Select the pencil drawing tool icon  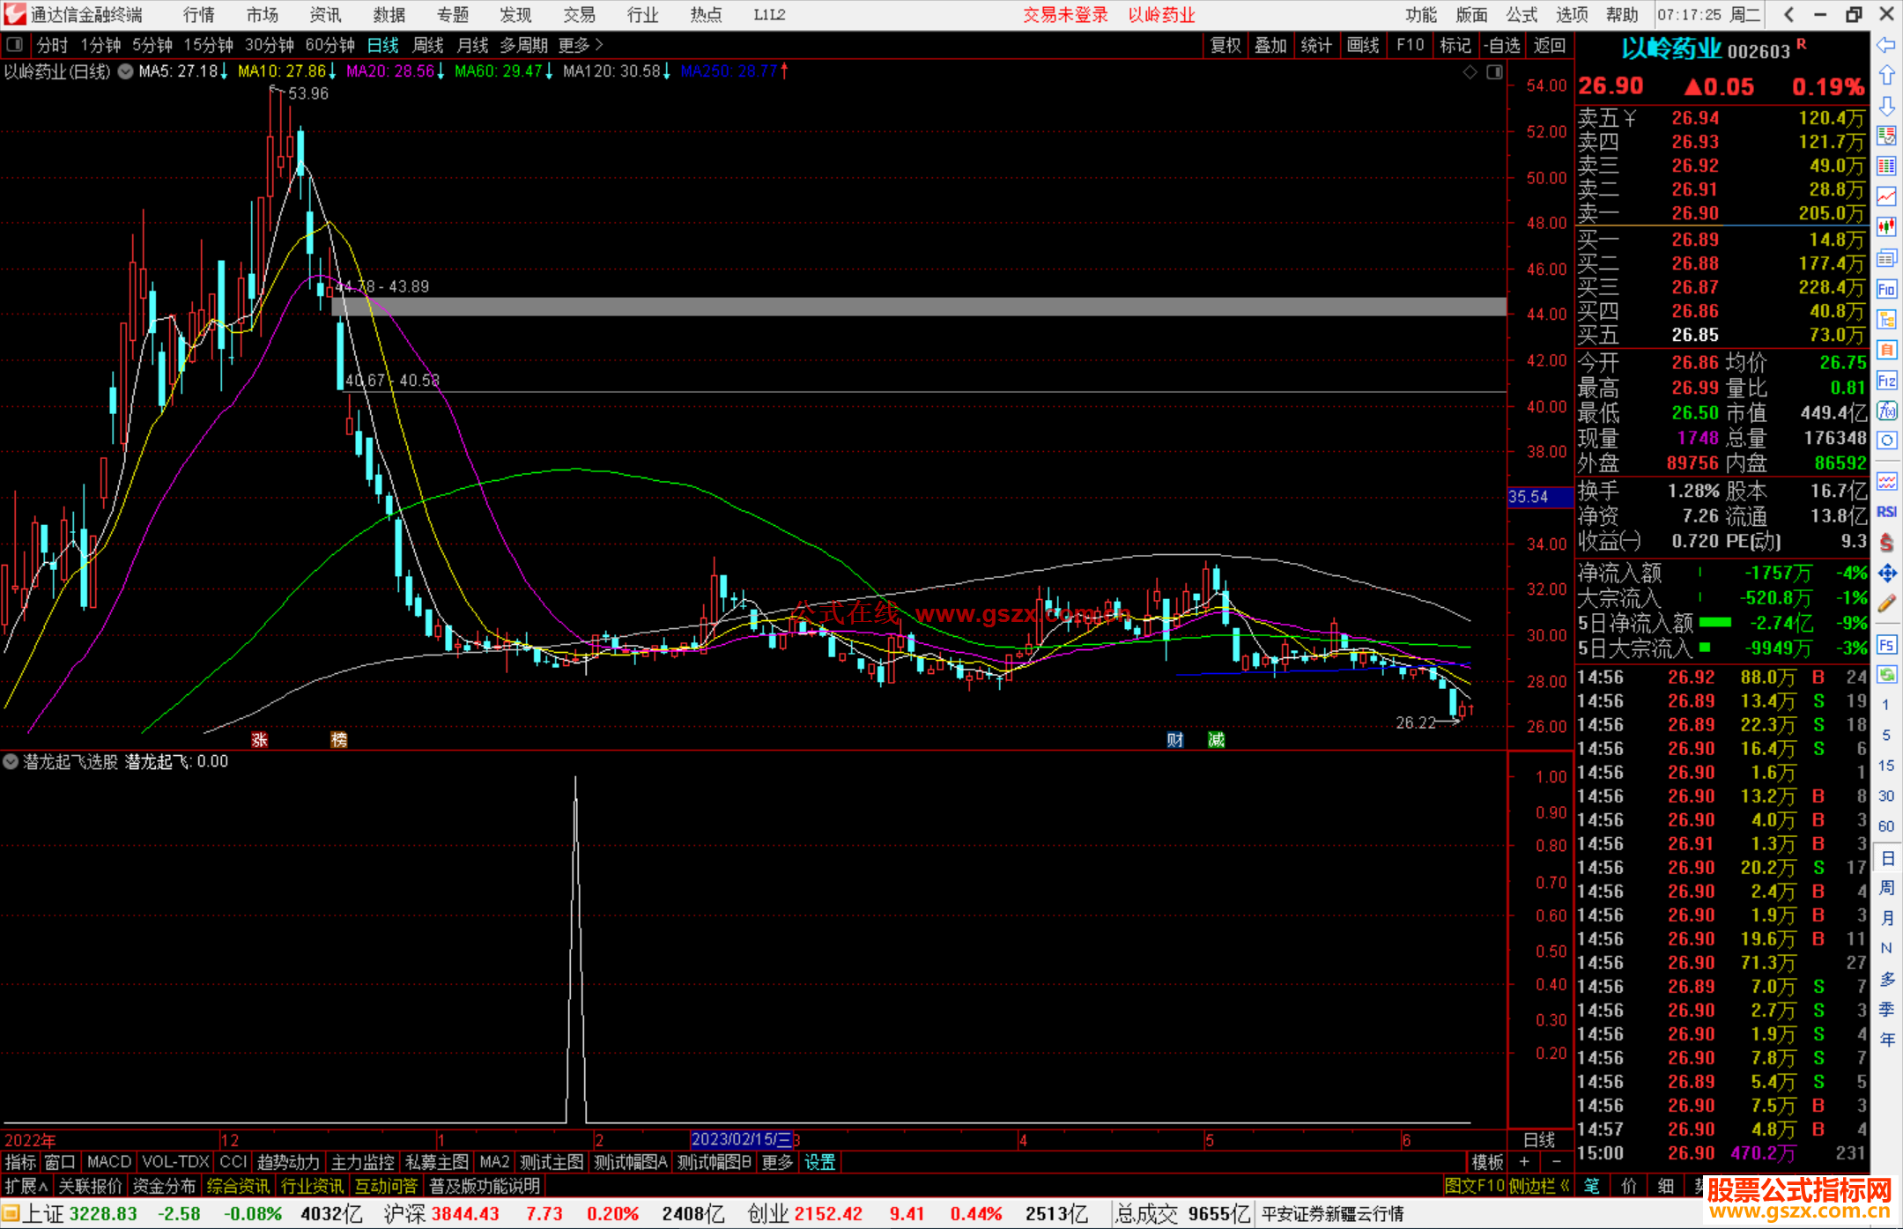(1886, 604)
